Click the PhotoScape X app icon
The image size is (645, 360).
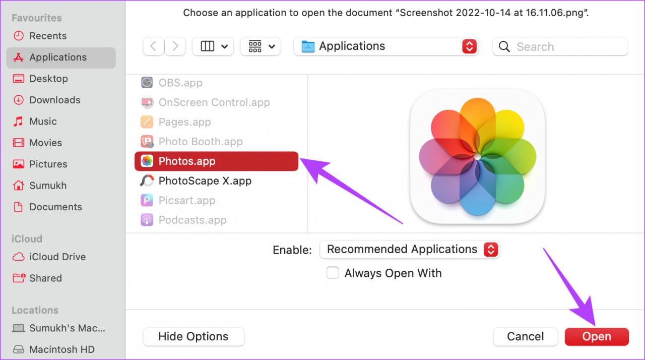pos(147,181)
